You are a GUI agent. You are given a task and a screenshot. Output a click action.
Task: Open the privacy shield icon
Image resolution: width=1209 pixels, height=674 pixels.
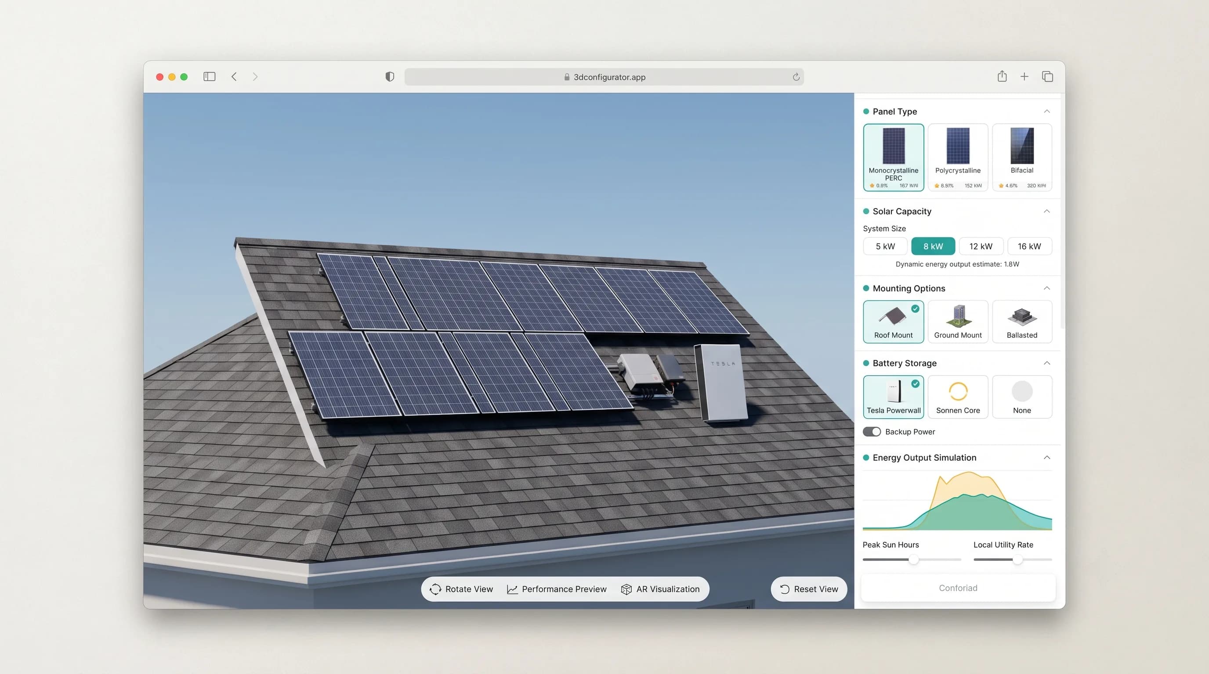point(390,76)
